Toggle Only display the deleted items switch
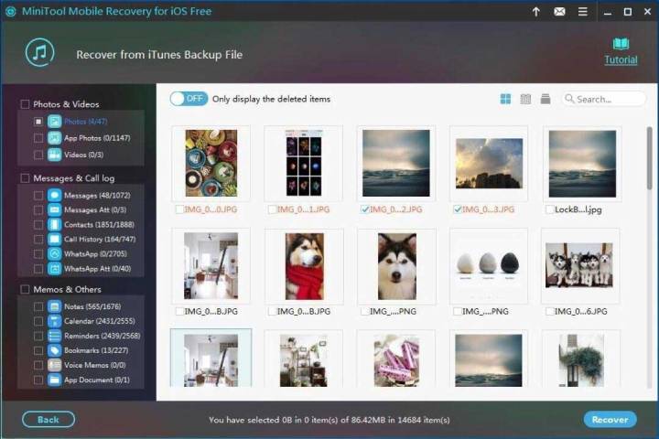The image size is (659, 439). point(189,99)
